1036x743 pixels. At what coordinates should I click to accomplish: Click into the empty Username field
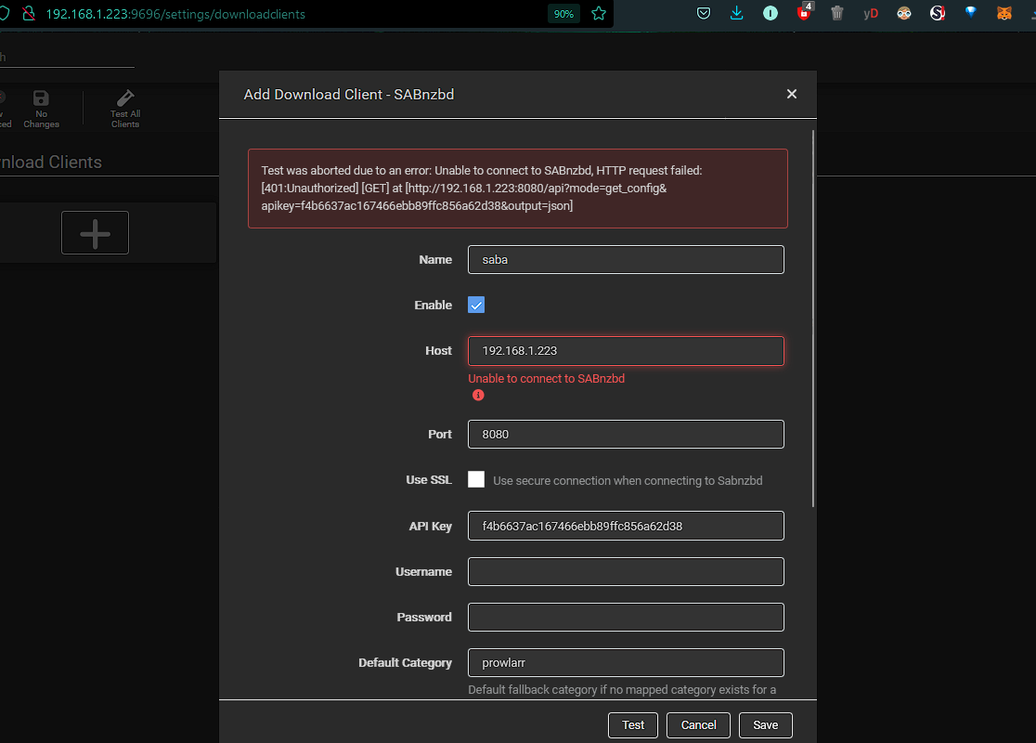click(626, 572)
